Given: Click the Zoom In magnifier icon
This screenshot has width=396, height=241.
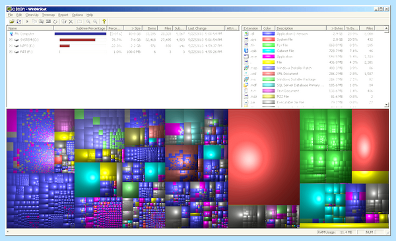Looking at the screenshot, I should point(88,22).
